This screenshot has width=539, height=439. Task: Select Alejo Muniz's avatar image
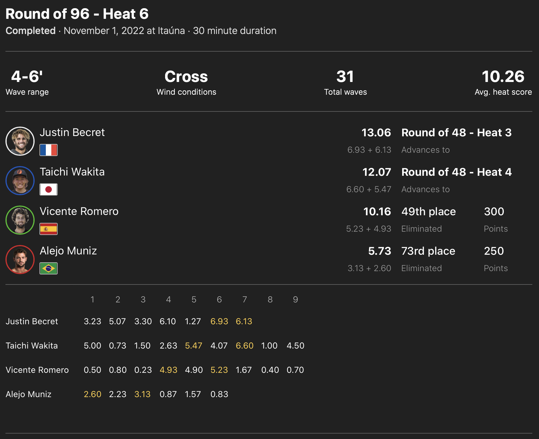click(20, 260)
